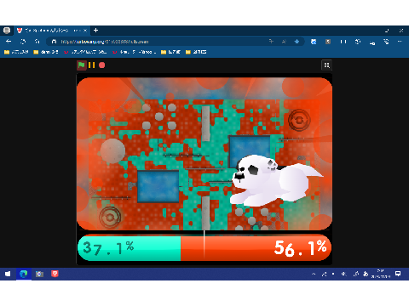Open the Windows notification center
Image resolution: width=409 pixels, height=306 pixels.
[x=398, y=274]
